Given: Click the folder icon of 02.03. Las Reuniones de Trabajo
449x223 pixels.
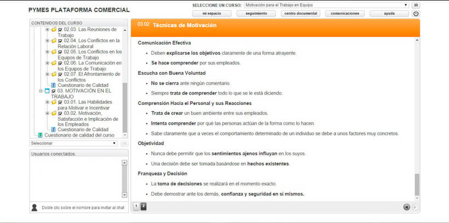Looking at the screenshot, I should pyautogui.click(x=54, y=30).
